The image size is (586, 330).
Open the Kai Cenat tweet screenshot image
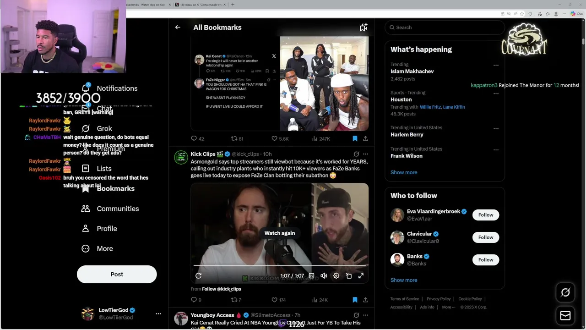pos(235,84)
